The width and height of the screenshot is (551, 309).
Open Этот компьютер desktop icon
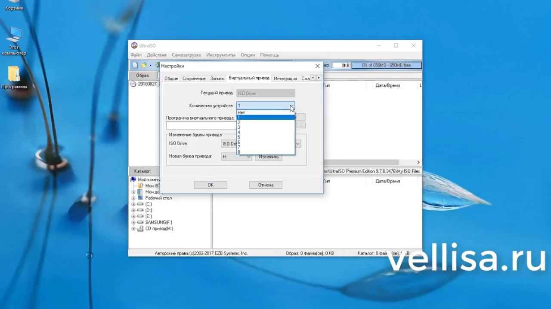(x=14, y=41)
